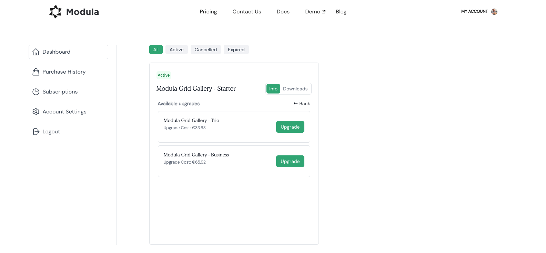Go Back from available upgrades

(302, 103)
